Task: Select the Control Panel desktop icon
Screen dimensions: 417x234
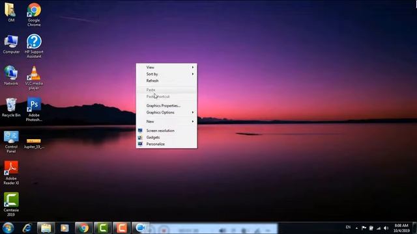Action: [x=11, y=142]
